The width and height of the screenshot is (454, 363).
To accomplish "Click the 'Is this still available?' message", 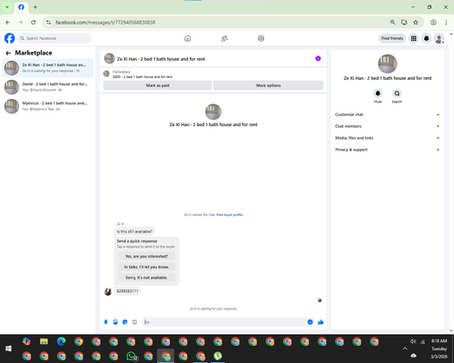I will [x=134, y=231].
